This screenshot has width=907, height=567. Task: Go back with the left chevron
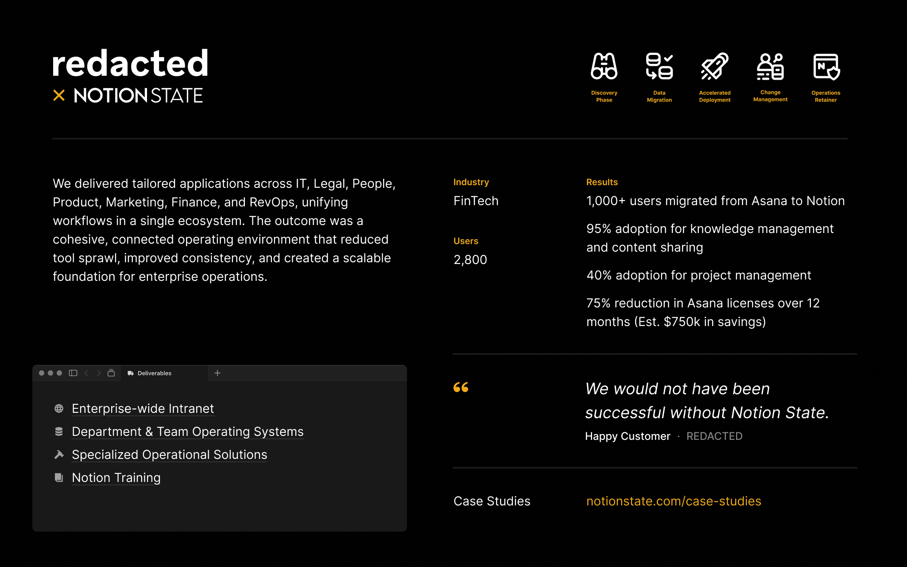(x=86, y=373)
